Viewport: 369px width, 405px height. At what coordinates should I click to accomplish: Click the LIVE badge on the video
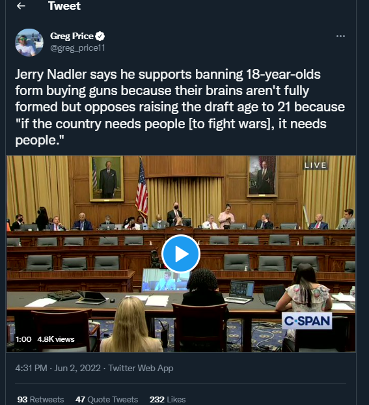(x=315, y=165)
